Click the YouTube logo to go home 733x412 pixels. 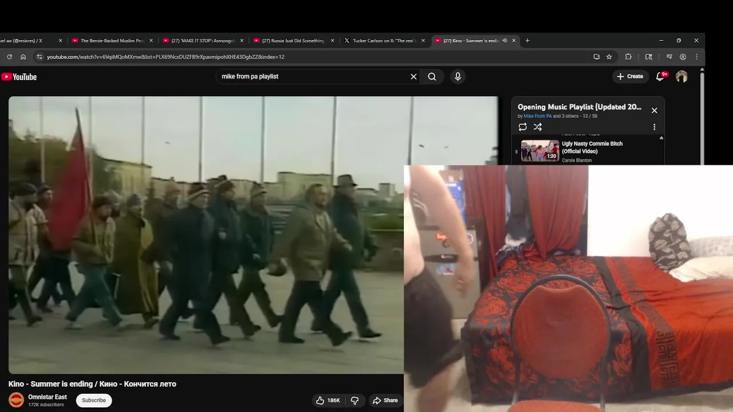19,77
